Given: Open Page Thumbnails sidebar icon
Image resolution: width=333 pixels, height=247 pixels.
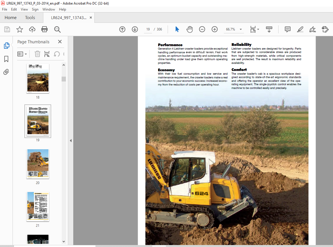Looking at the screenshot, I should (x=7, y=45).
